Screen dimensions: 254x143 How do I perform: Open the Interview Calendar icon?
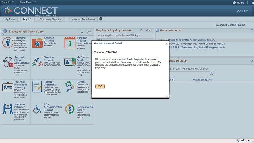(x=8, y=109)
